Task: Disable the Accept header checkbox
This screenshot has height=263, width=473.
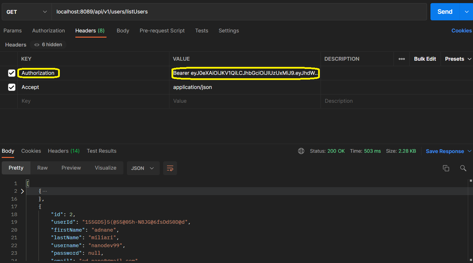Action: [x=11, y=87]
